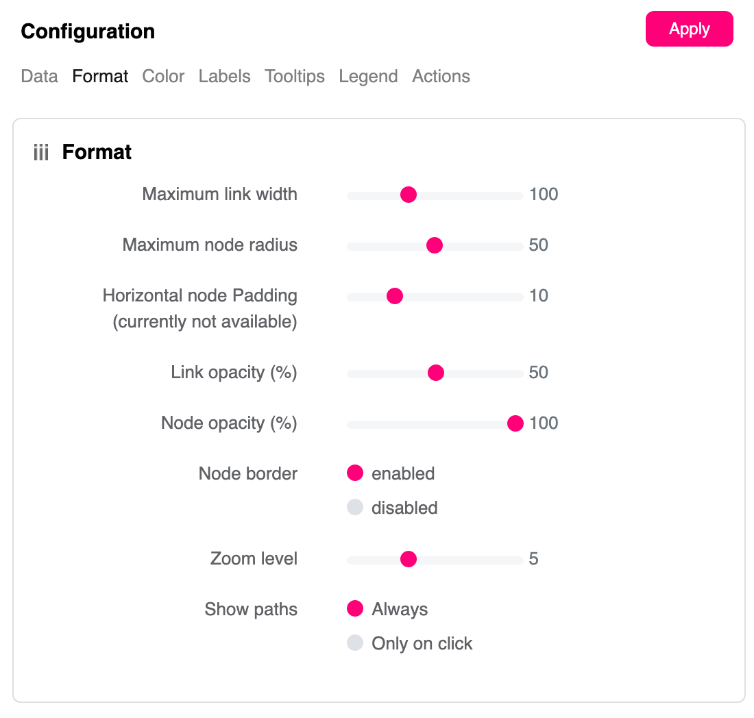Image resolution: width=754 pixels, height=718 pixels.
Task: Click the Zoom level slider handle
Action: pyautogui.click(x=409, y=560)
